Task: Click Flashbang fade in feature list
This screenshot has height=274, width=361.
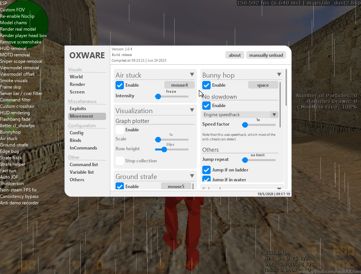Action: [15, 119]
